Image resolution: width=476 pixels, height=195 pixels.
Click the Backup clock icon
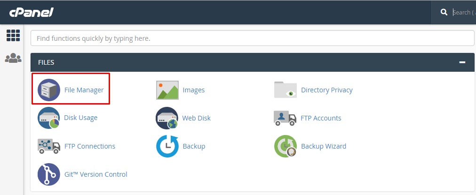167,146
